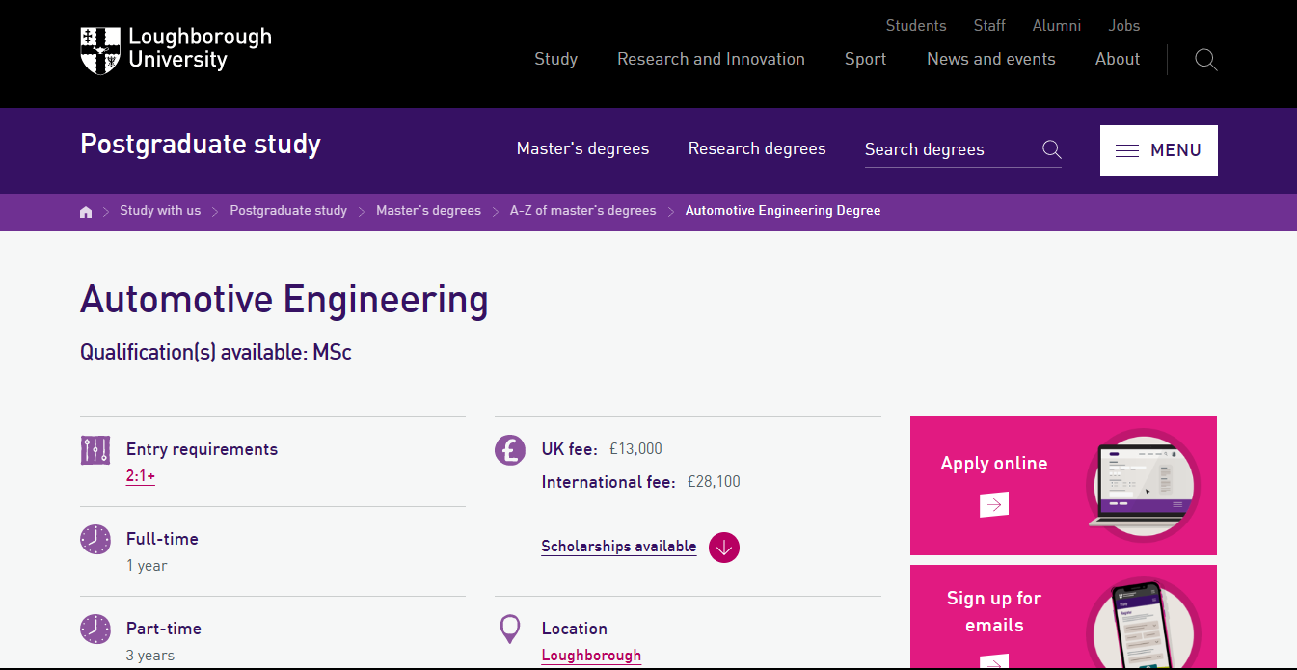Image resolution: width=1297 pixels, height=670 pixels.
Task: Follow the 2:1+ entry requirements link
Action: 140,476
